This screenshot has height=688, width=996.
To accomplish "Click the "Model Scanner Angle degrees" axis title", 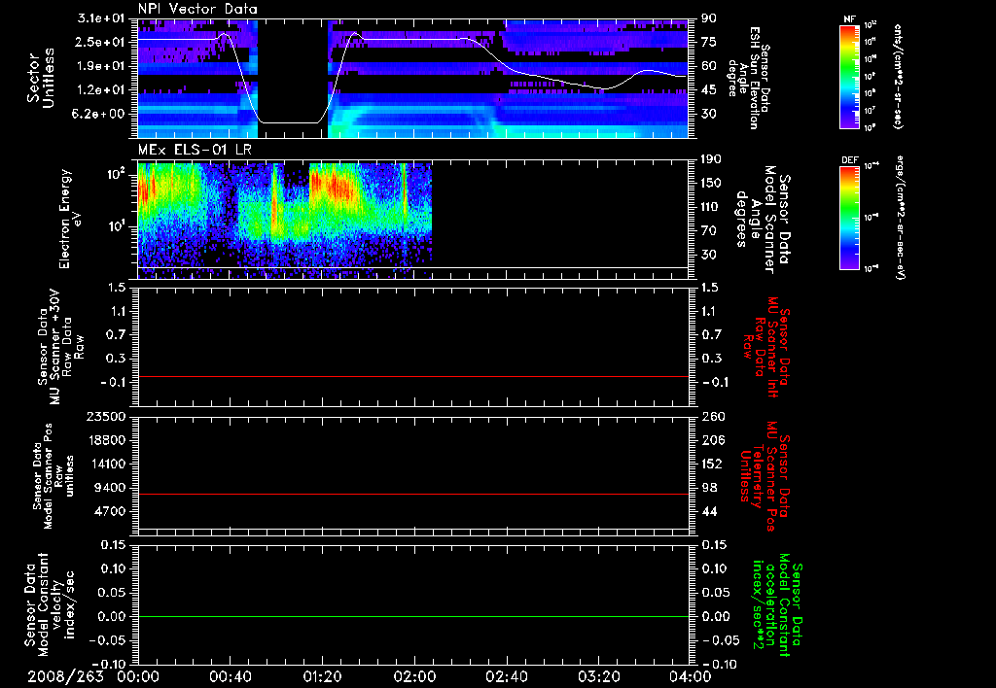I will 763,220.
